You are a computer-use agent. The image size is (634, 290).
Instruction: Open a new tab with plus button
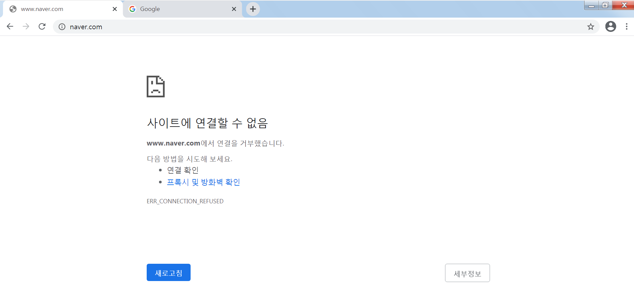253,9
